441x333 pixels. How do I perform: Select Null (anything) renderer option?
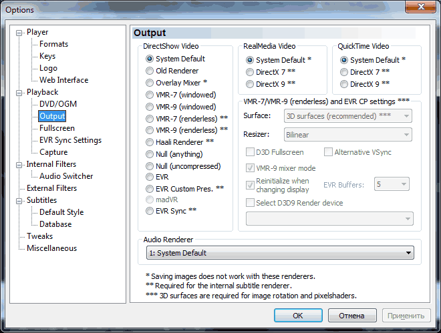pos(150,153)
